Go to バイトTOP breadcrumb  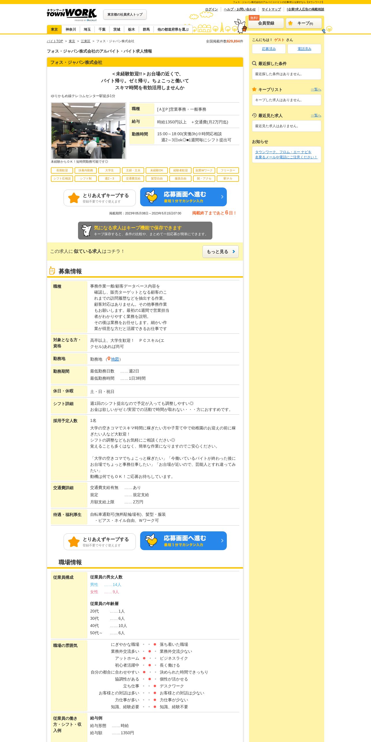point(55,41)
